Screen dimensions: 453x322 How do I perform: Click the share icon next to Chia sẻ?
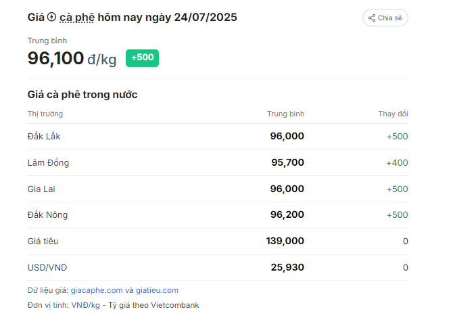[x=372, y=18]
